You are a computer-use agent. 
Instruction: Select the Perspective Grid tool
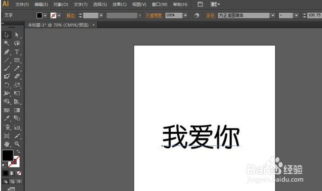pos(17,101)
